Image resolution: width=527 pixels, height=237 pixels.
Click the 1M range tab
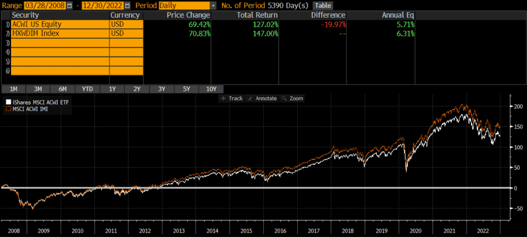click(13, 89)
